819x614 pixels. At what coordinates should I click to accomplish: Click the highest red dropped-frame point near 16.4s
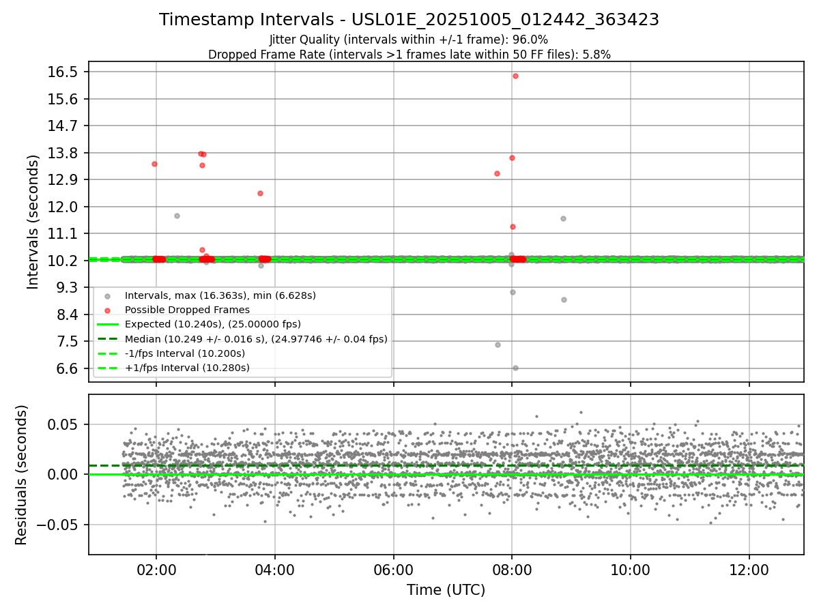(x=515, y=76)
